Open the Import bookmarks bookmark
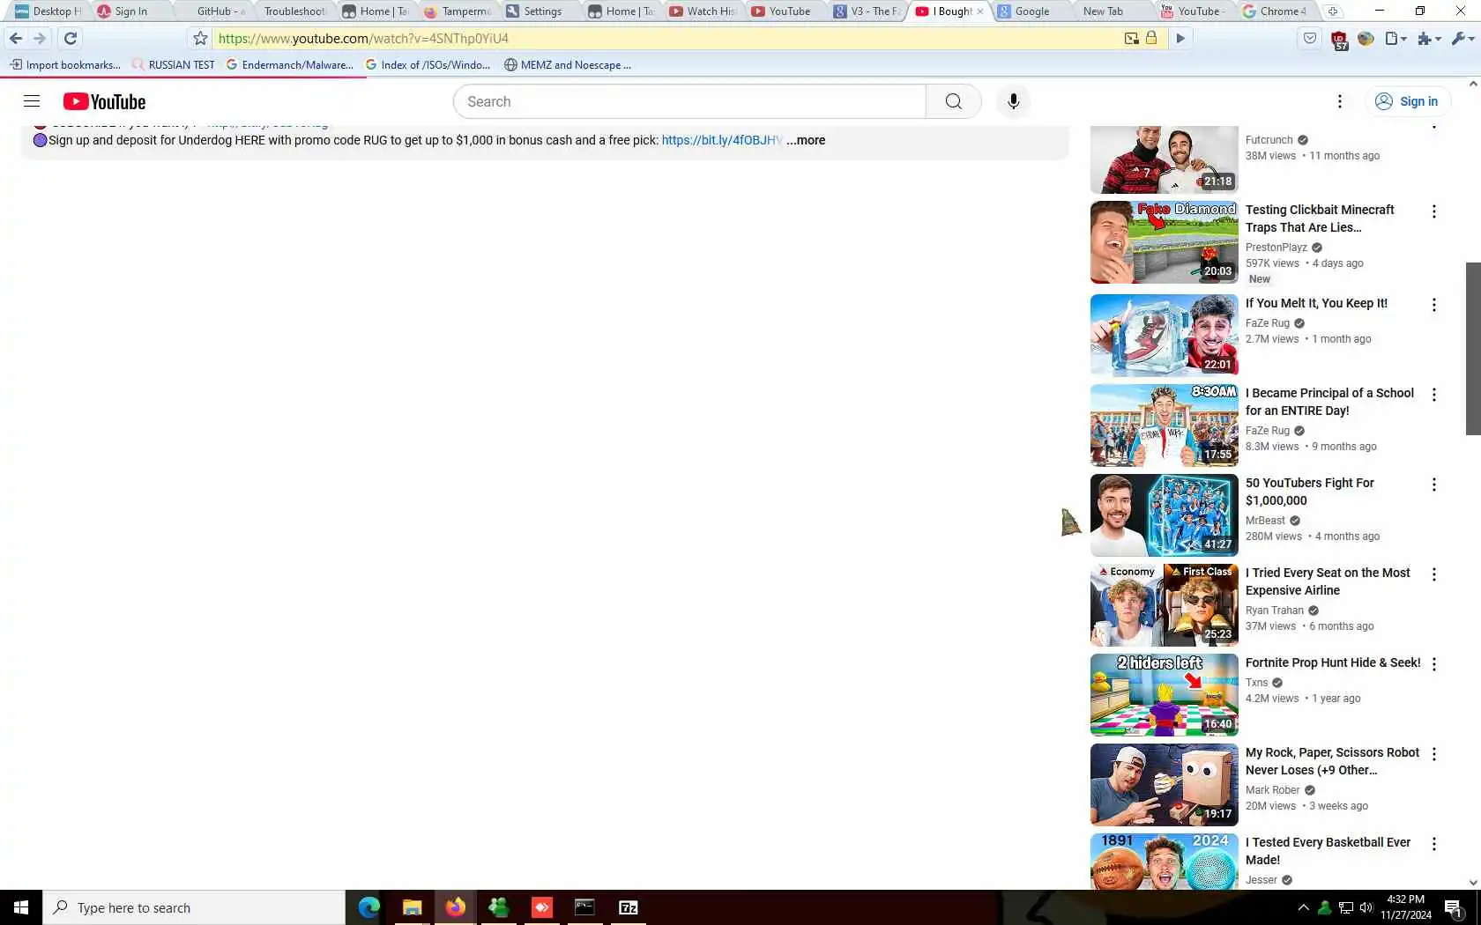Screen dimensions: 1481x925 tap(65, 64)
